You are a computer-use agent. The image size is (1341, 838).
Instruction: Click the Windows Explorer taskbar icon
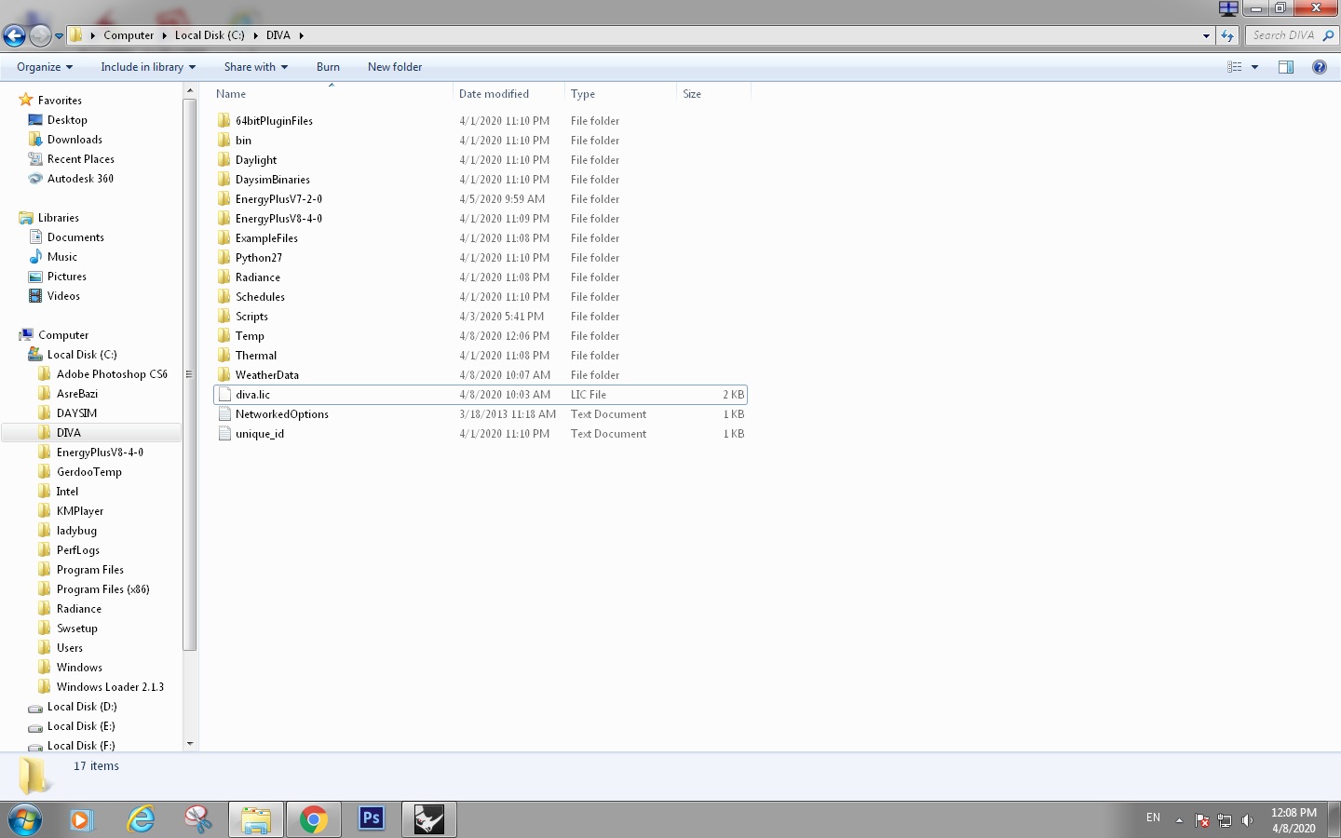(256, 819)
